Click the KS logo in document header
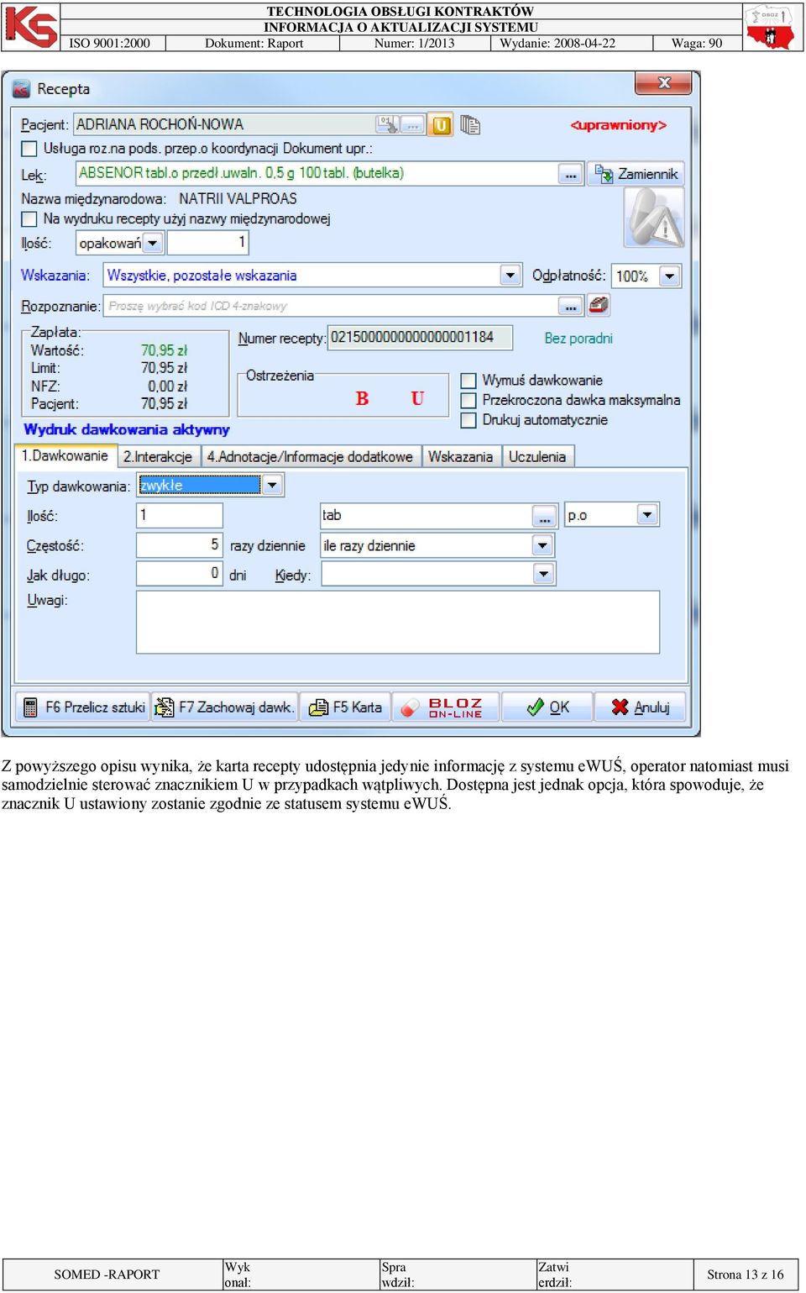The height and width of the screenshot is (1293, 806). coord(31,26)
